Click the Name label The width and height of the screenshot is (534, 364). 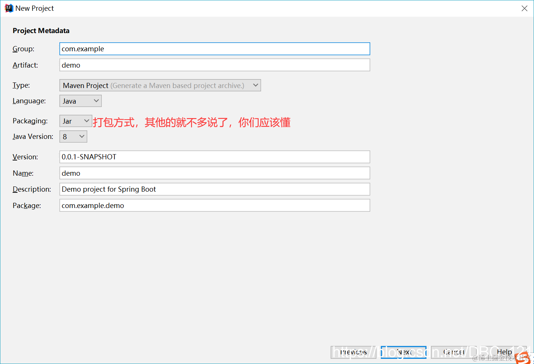click(x=23, y=173)
